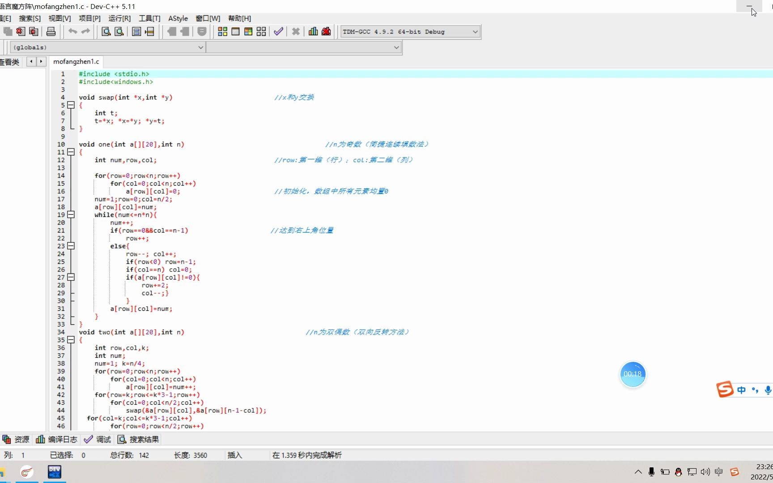Click the Goto line icon

point(150,31)
